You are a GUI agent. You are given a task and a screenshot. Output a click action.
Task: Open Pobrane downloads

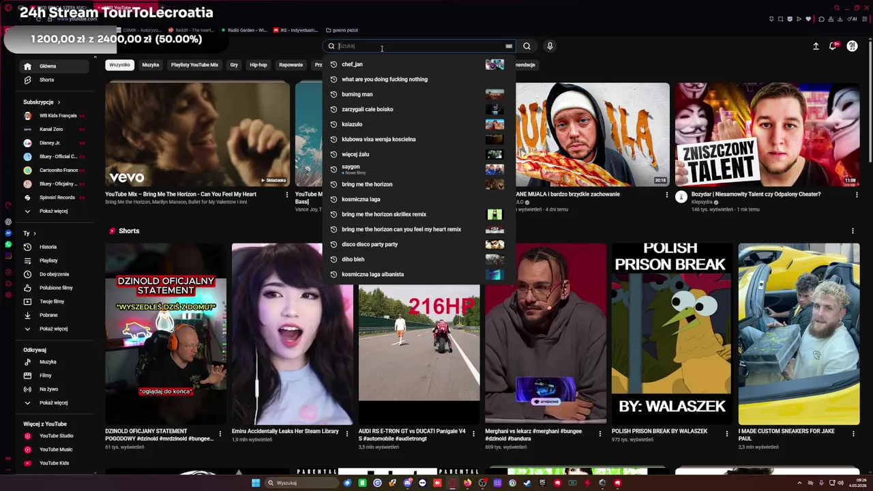[54, 315]
